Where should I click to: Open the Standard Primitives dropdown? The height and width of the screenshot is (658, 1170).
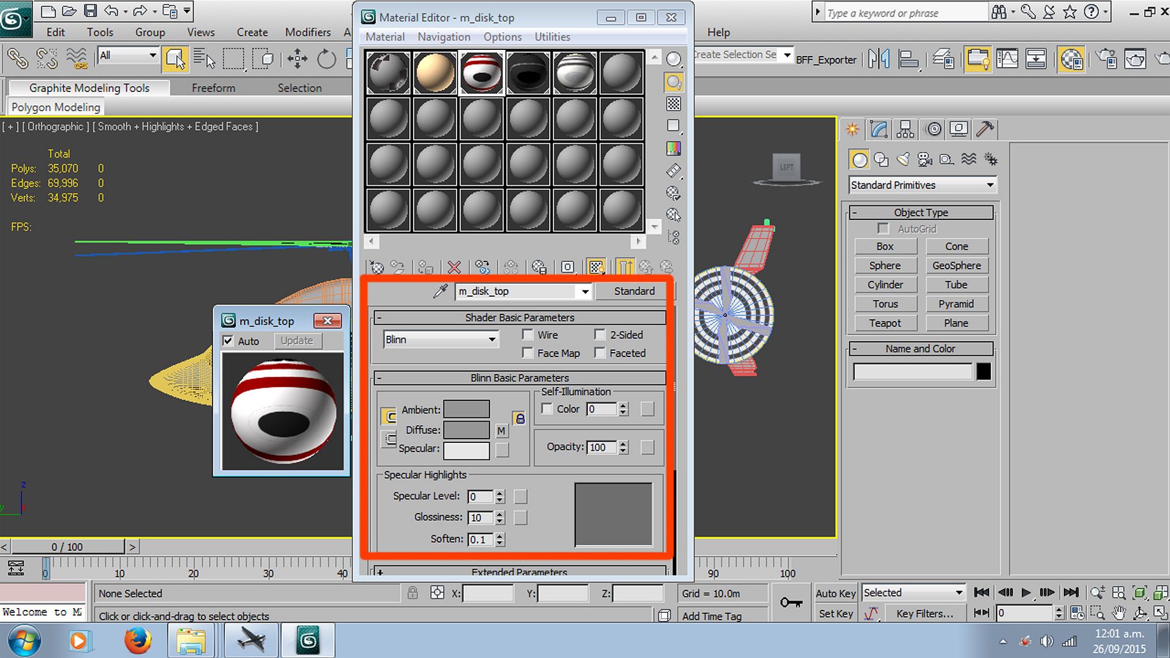tap(922, 185)
